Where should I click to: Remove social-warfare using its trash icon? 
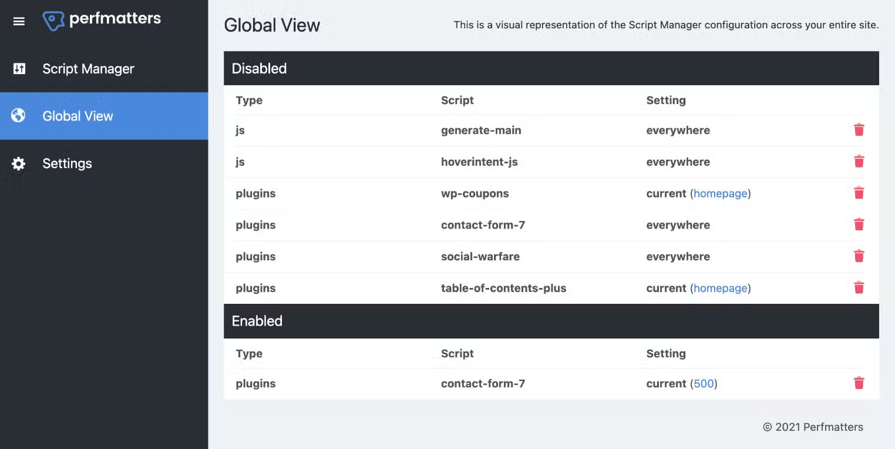pyautogui.click(x=859, y=256)
